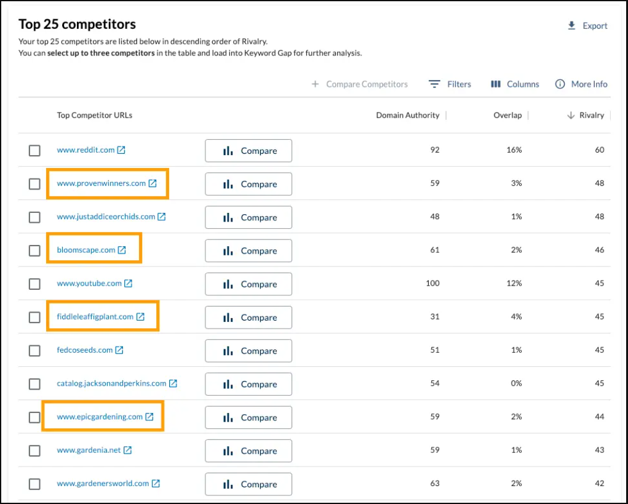The image size is (628, 504).
Task: Click Compare button for fiddleleaffigplant.com
Action: tap(248, 318)
